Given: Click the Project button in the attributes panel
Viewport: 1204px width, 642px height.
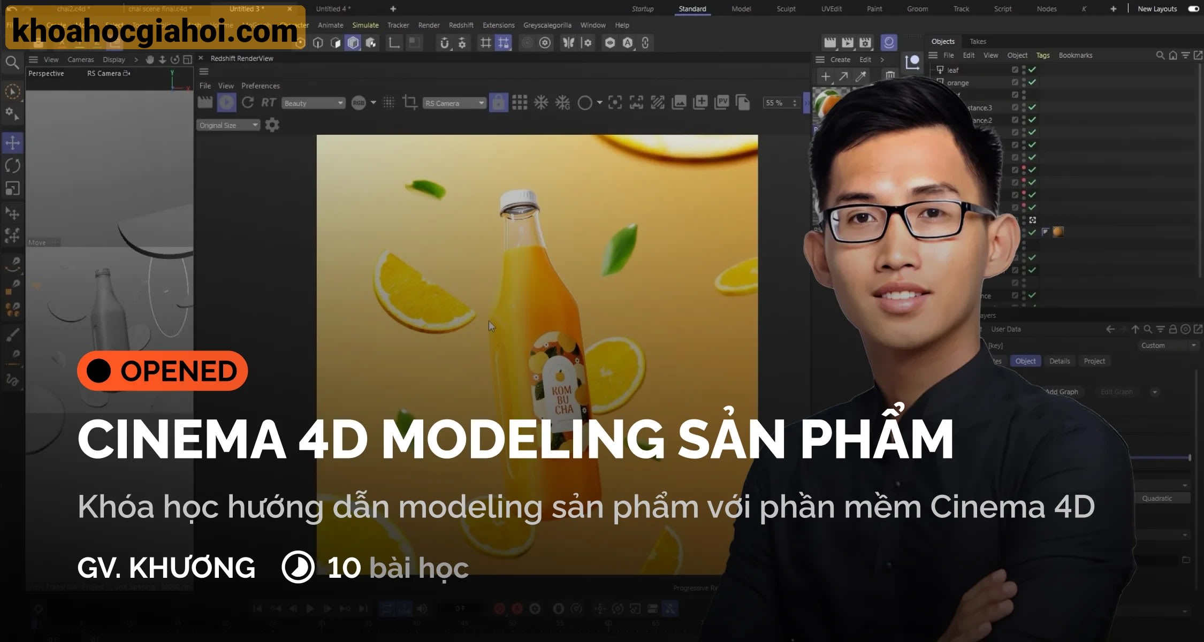Looking at the screenshot, I should 1094,361.
